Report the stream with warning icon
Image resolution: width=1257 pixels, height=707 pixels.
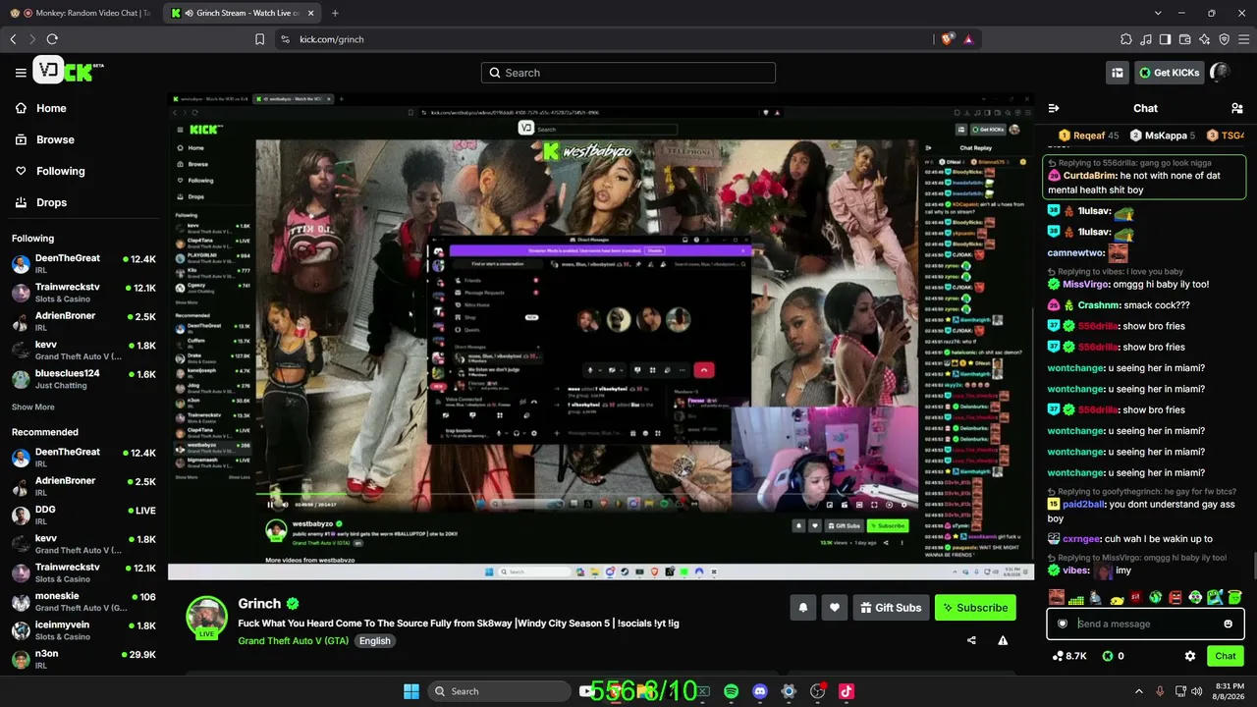1003,640
